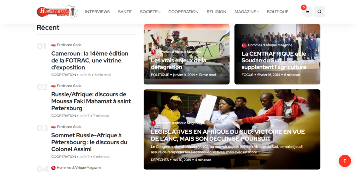
Task: Select the RELIGION menu item
Action: coord(217,12)
